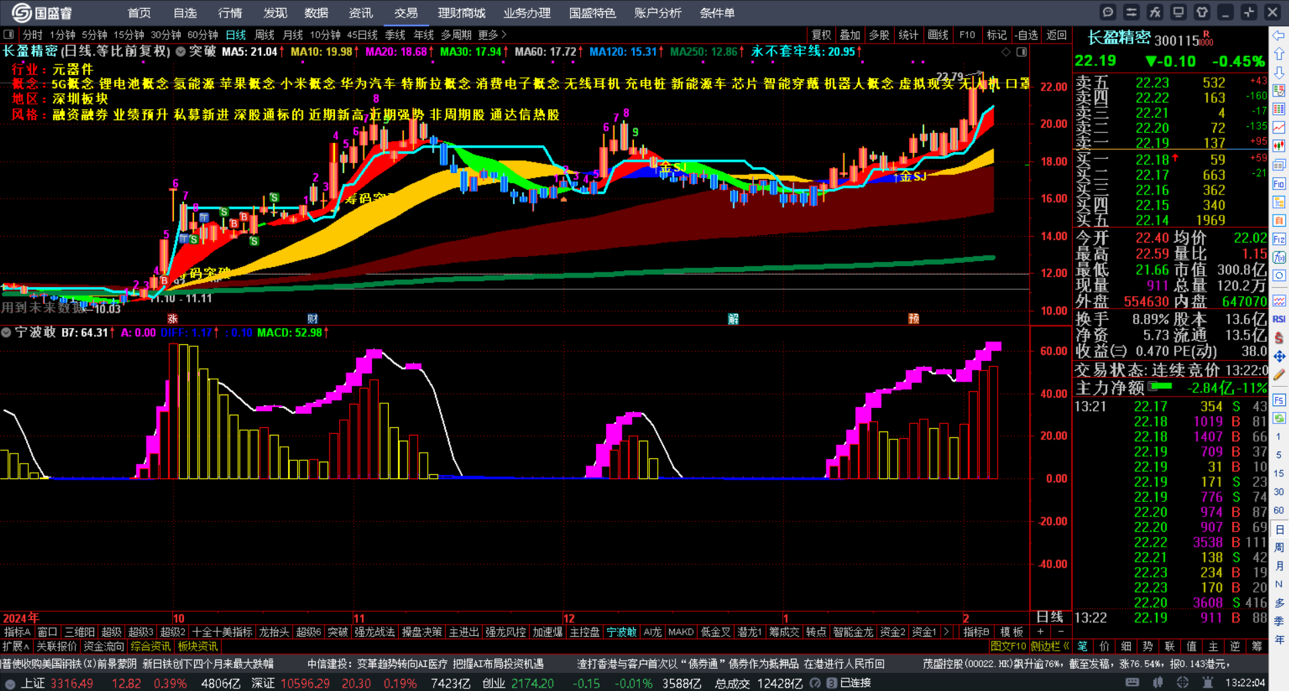The image size is (1289, 691).
Task: Toggle the round icon beside 宁波敢 indicator
Action: (6, 332)
